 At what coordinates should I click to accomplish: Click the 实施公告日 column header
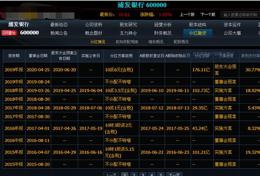coord(91,55)
